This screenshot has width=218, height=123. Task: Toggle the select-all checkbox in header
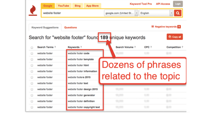32,48
